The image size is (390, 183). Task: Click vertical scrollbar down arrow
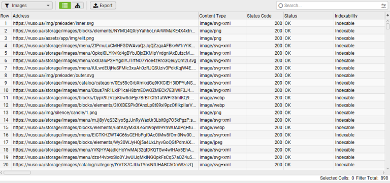[x=387, y=168]
